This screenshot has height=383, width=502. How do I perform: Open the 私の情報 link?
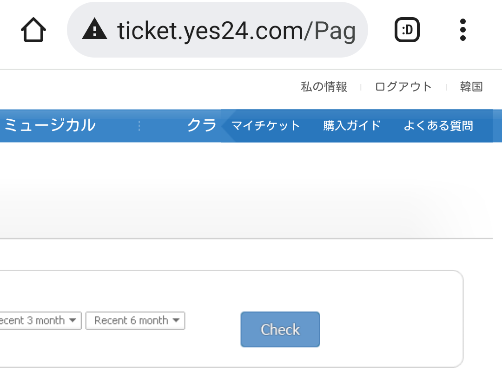coord(324,87)
